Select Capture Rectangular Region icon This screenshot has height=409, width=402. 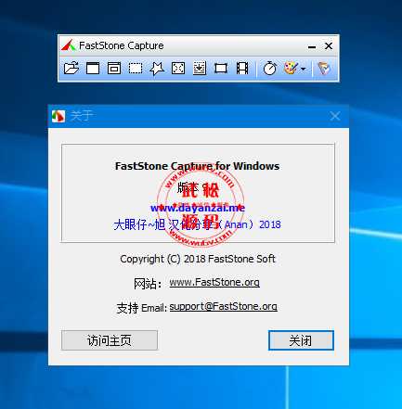136,68
